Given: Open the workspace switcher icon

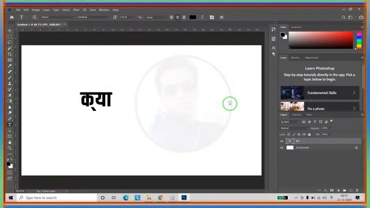Looking at the screenshot, I should (x=351, y=17).
